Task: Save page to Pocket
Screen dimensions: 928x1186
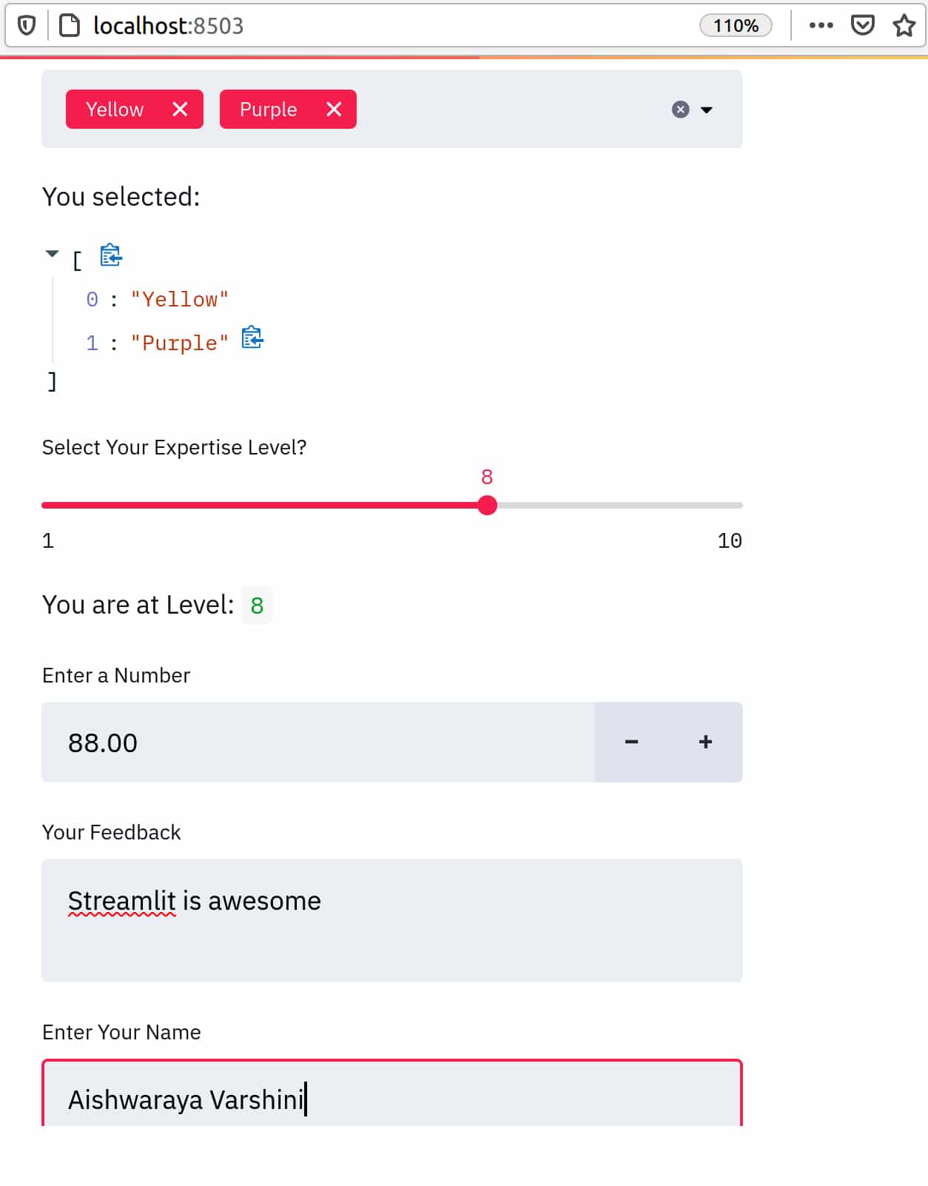Action: coord(862,25)
